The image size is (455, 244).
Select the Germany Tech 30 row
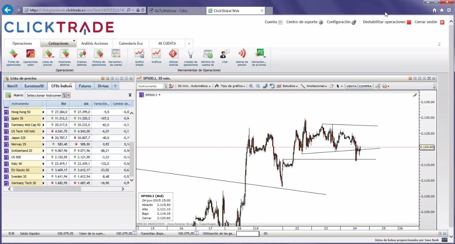tap(67, 183)
